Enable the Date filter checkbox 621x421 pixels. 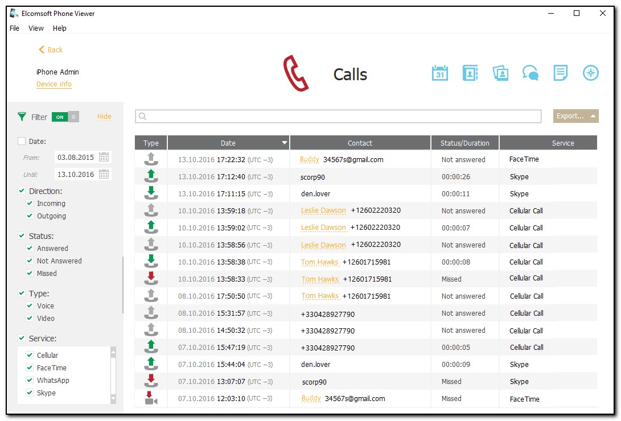[x=22, y=142]
